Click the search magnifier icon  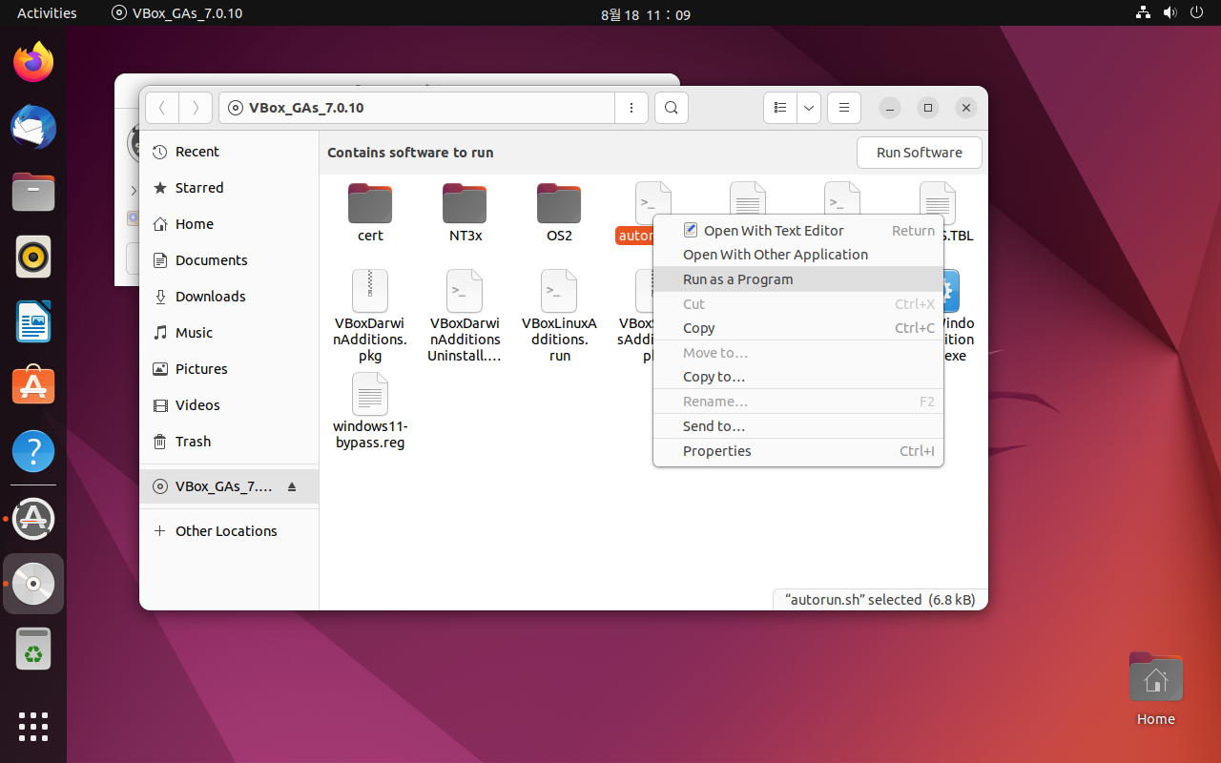pyautogui.click(x=672, y=108)
